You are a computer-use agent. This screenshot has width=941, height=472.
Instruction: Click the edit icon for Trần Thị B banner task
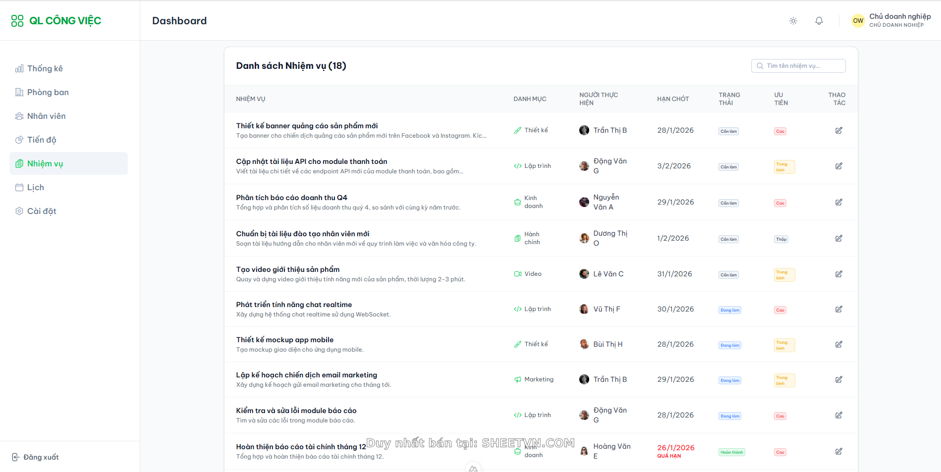838,130
